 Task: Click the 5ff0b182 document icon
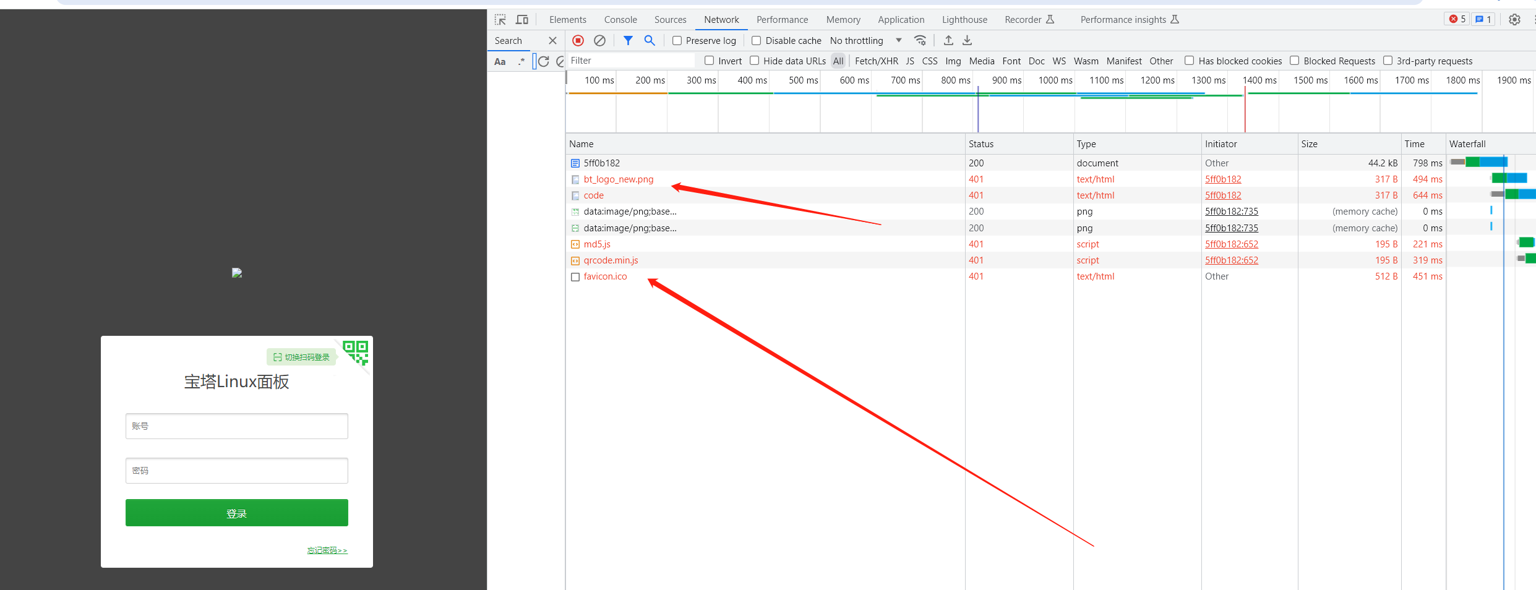click(x=575, y=163)
